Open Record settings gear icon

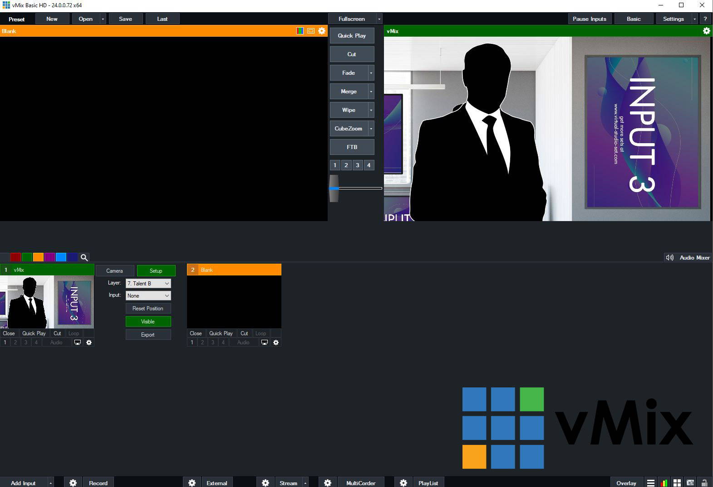click(x=73, y=483)
